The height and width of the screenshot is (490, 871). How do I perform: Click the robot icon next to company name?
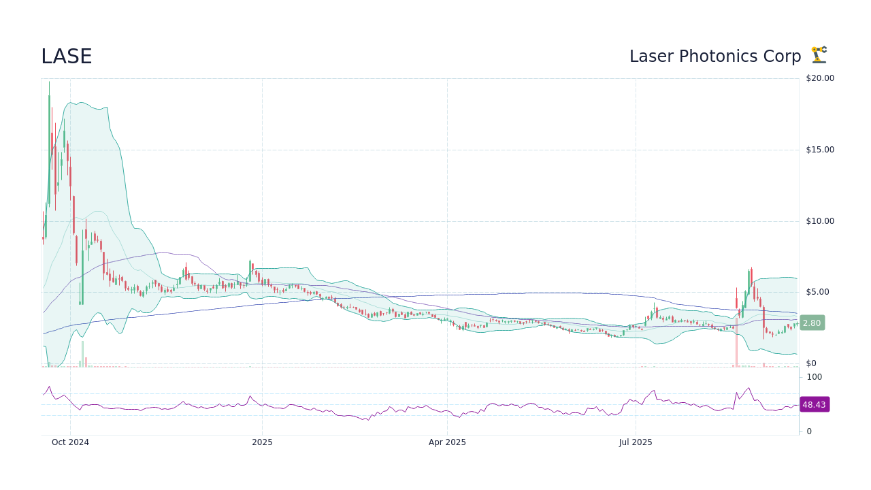(818, 56)
